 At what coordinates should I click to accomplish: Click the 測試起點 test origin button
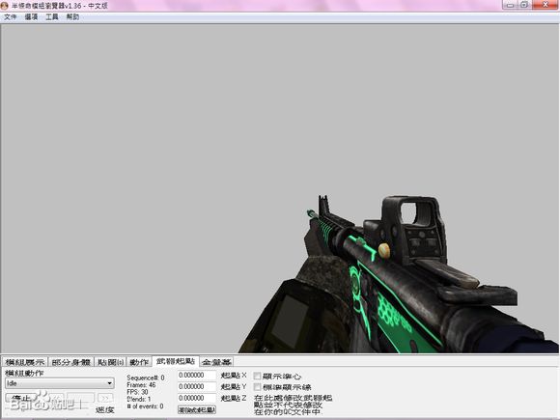pyautogui.click(x=197, y=409)
